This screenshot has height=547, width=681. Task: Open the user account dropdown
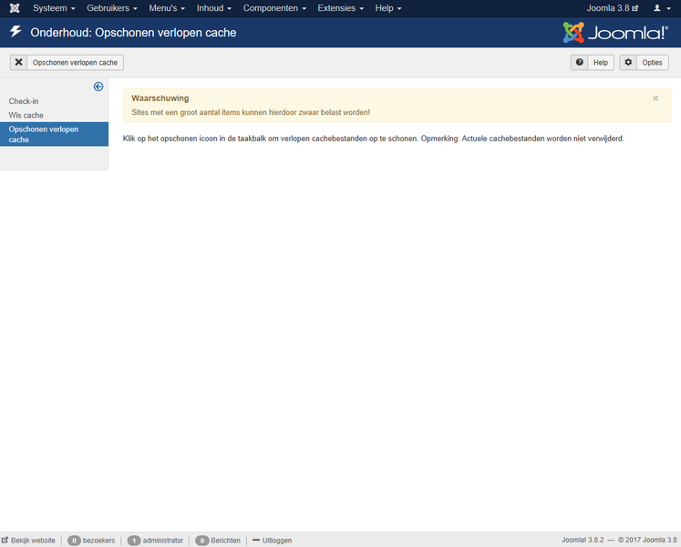(x=663, y=8)
